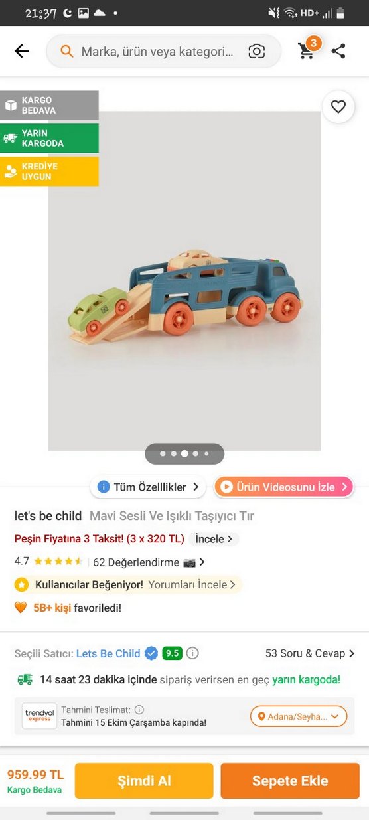Tap the verified seller badge icon

coord(151,653)
